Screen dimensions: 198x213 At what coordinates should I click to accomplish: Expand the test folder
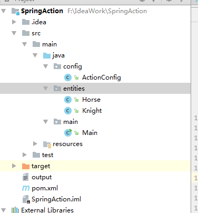click(25, 155)
